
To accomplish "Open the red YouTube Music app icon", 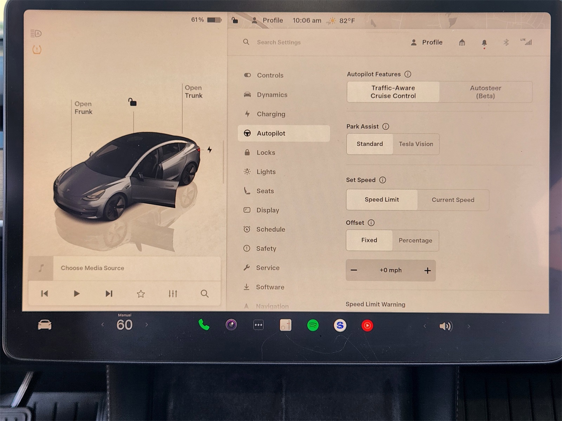I will click(x=367, y=326).
